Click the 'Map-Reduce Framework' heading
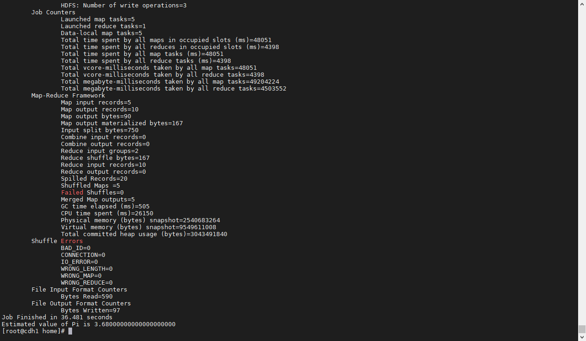The width and height of the screenshot is (586, 341). (x=68, y=96)
